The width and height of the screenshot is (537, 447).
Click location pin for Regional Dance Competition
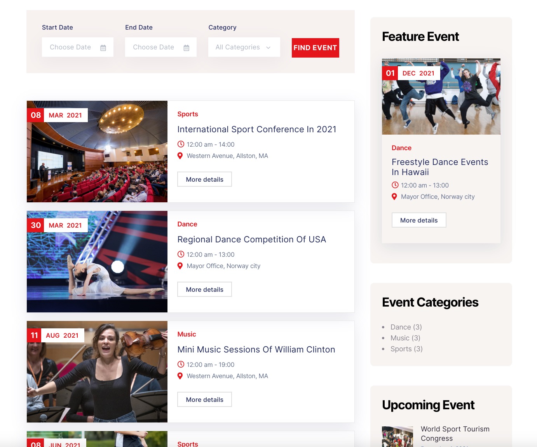point(180,266)
